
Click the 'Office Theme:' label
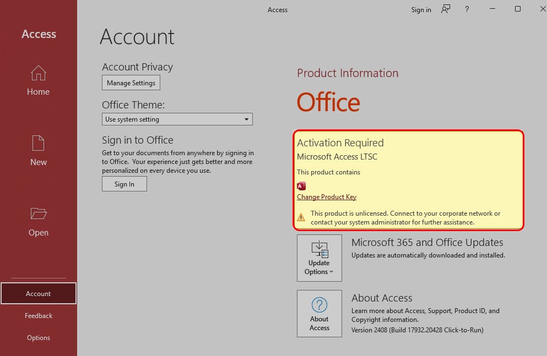[133, 105]
